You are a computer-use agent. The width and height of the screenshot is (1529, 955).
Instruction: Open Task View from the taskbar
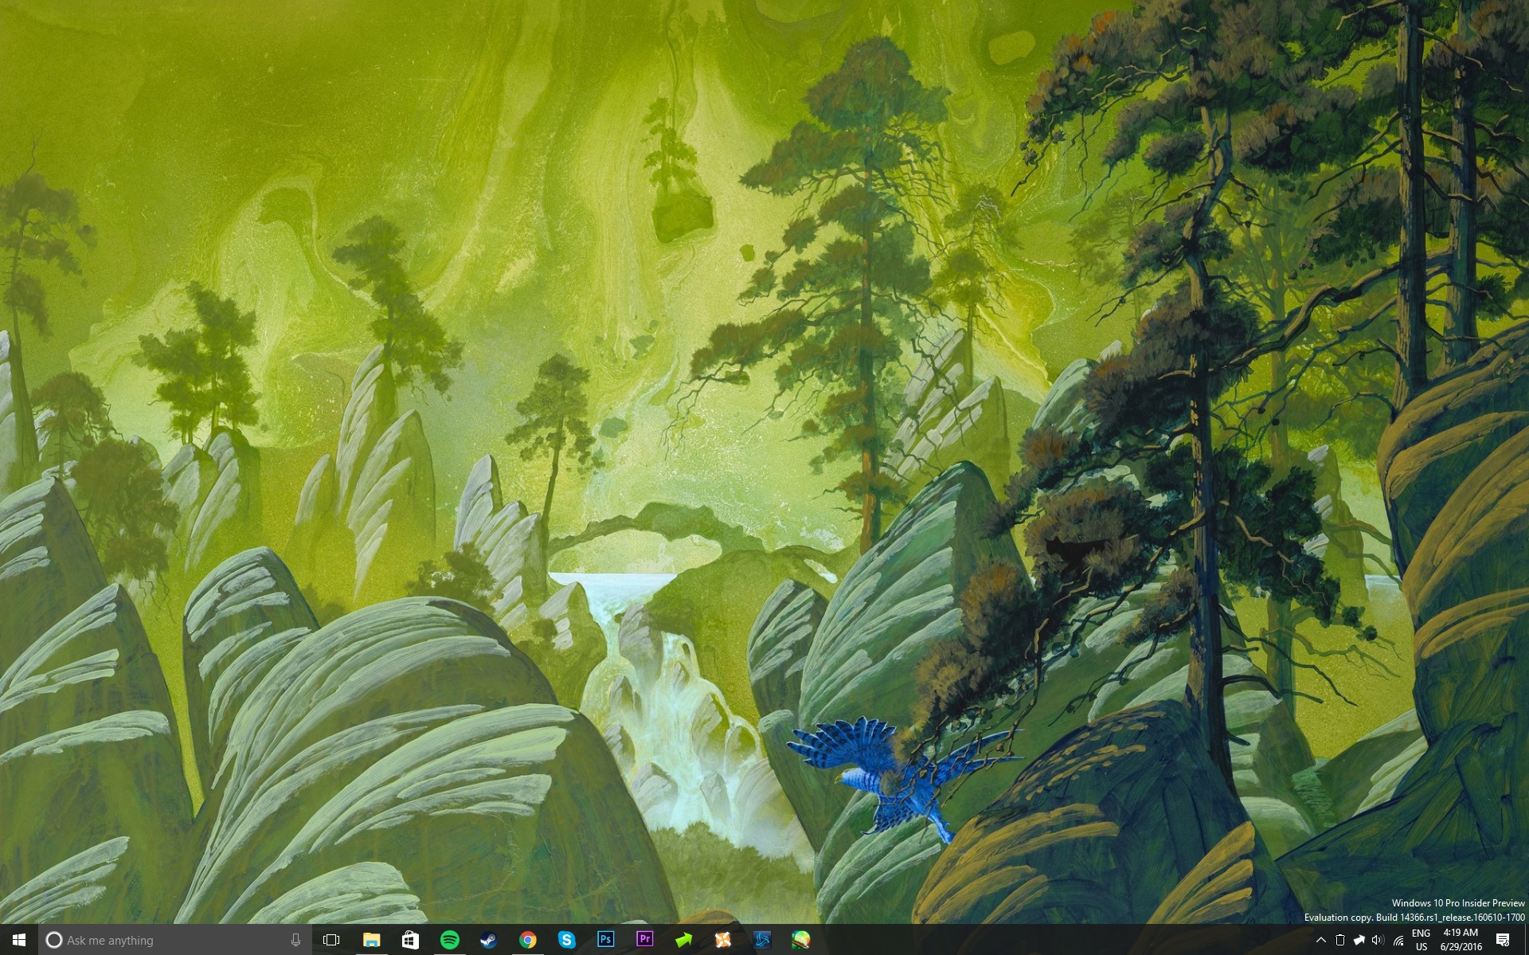pos(331,940)
